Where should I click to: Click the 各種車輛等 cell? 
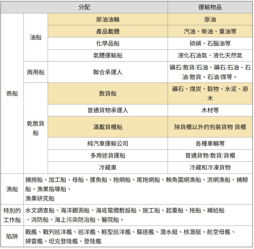(210, 144)
